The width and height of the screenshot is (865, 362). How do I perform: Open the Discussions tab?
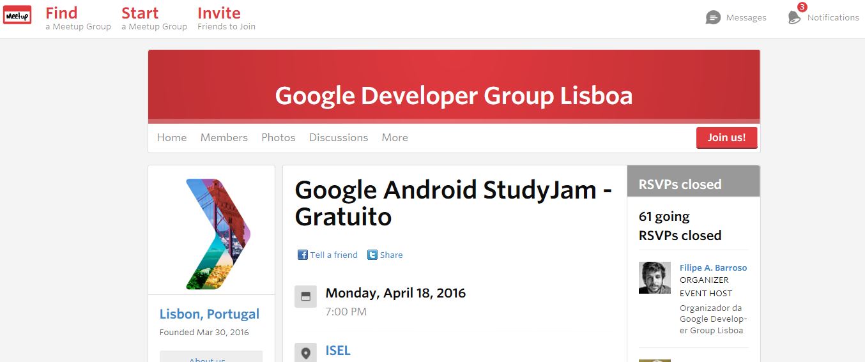click(x=339, y=137)
